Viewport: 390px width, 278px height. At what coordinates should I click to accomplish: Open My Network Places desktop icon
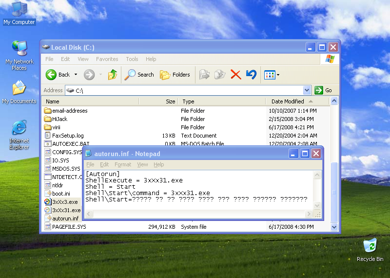[19, 55]
